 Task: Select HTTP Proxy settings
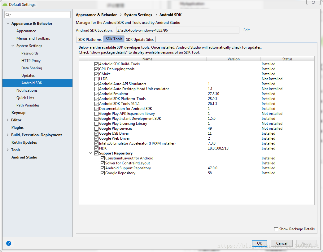tap(31, 61)
